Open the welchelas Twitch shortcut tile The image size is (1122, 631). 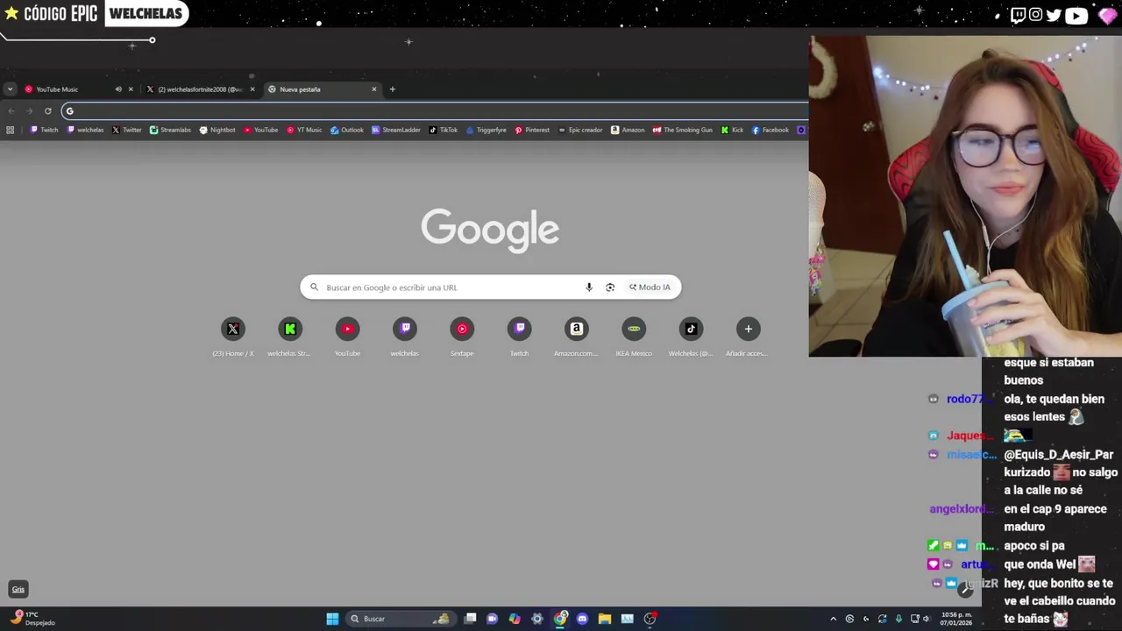pos(404,337)
